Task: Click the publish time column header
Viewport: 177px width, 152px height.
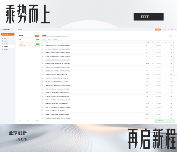Action: coord(158,42)
